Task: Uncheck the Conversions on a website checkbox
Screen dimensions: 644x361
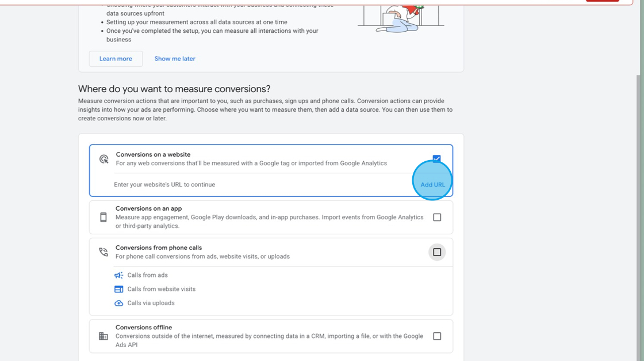Action: tap(436, 158)
